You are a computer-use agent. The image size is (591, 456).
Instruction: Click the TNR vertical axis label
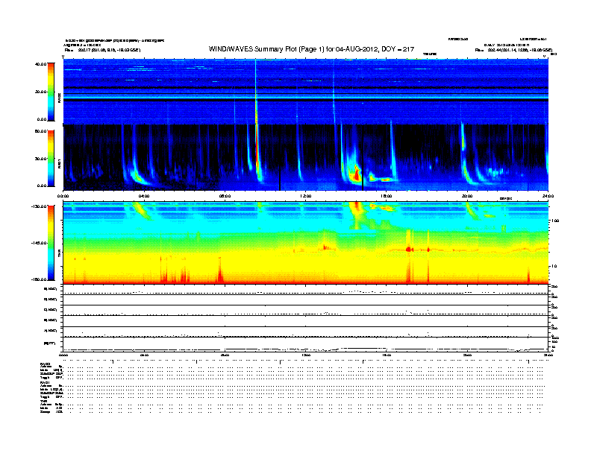point(60,255)
